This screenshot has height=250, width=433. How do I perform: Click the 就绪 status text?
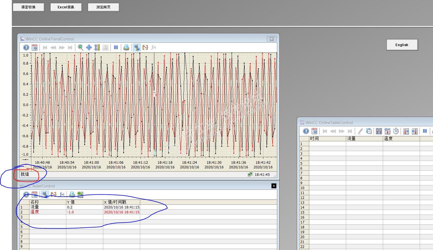[x=25, y=174]
